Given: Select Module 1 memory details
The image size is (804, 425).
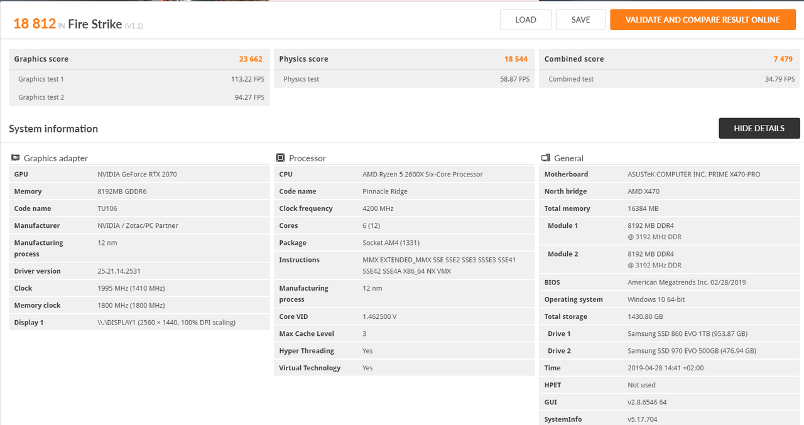Looking at the screenshot, I should click(x=655, y=231).
